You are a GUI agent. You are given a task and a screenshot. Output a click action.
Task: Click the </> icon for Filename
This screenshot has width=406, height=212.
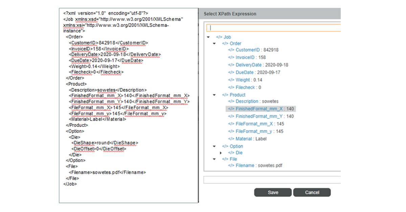click(x=232, y=165)
